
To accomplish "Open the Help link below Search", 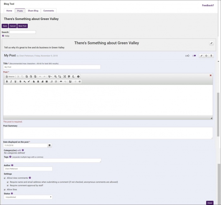I will (x=7, y=36).
